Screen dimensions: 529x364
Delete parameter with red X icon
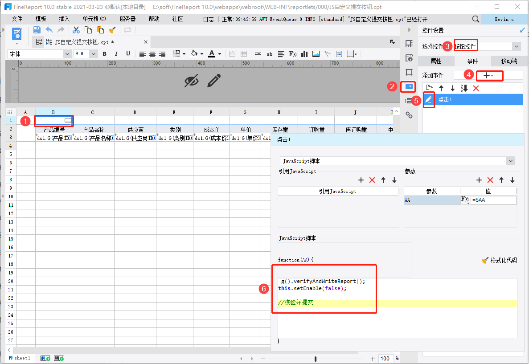coord(490,180)
